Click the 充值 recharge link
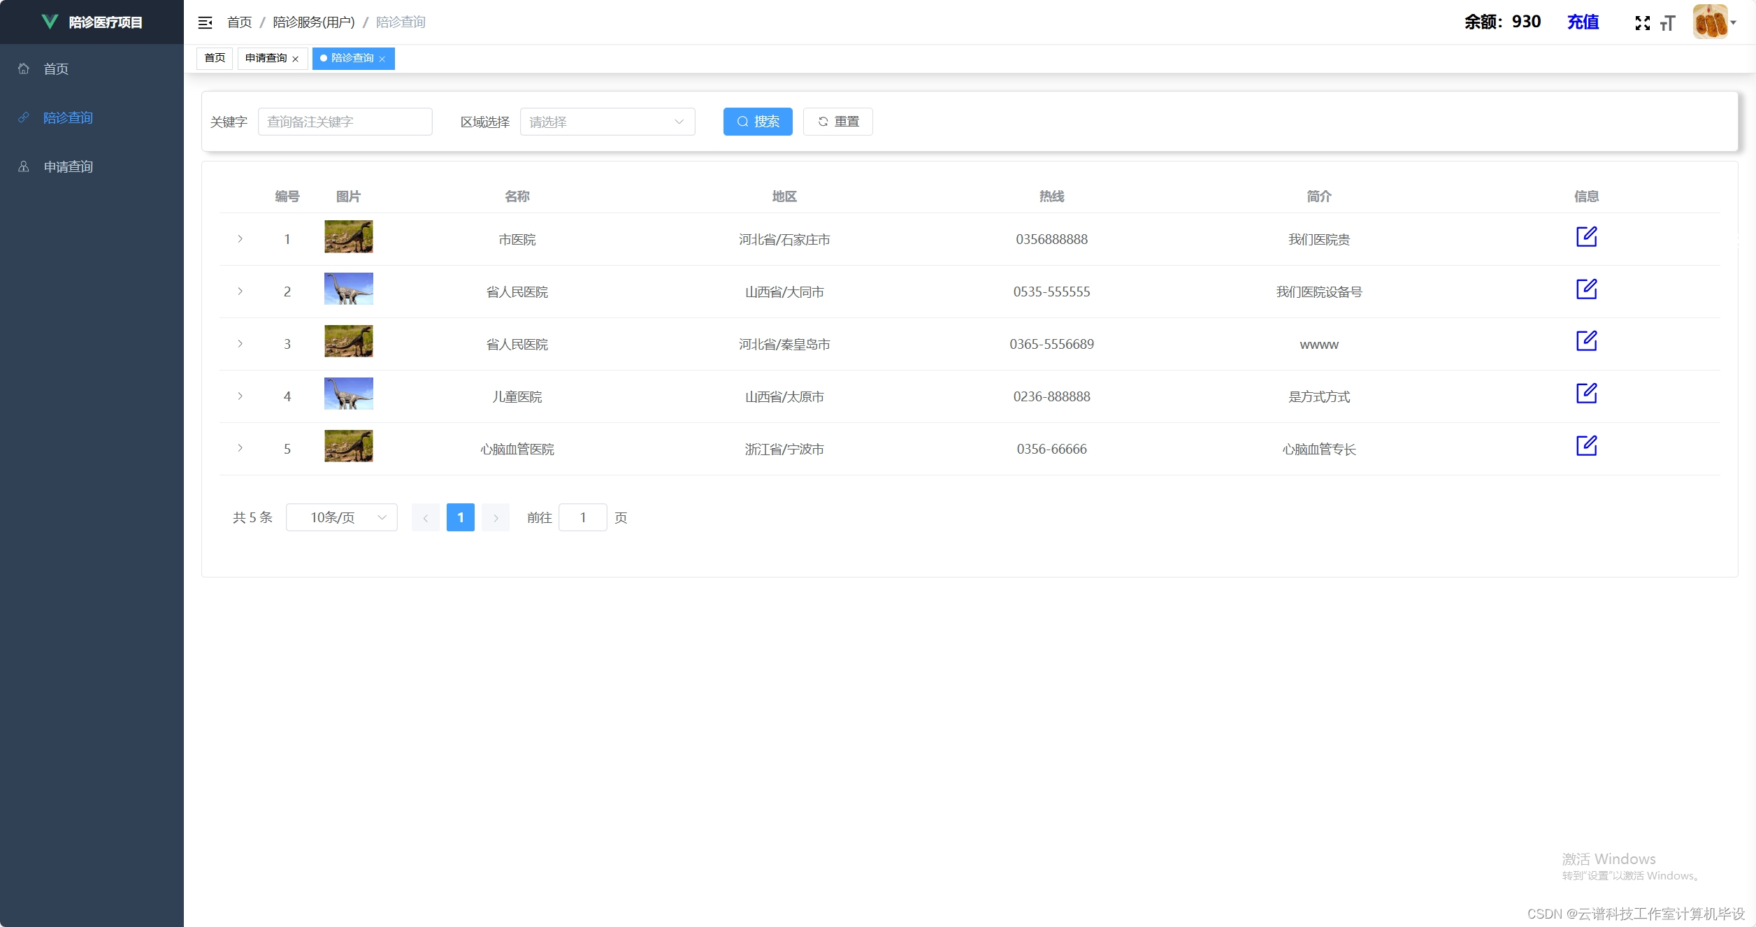 pyautogui.click(x=1583, y=22)
